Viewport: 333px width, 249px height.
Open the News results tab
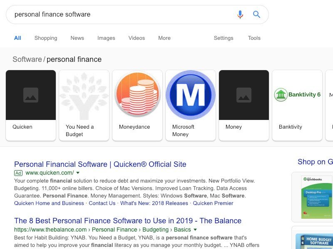tap(77, 38)
